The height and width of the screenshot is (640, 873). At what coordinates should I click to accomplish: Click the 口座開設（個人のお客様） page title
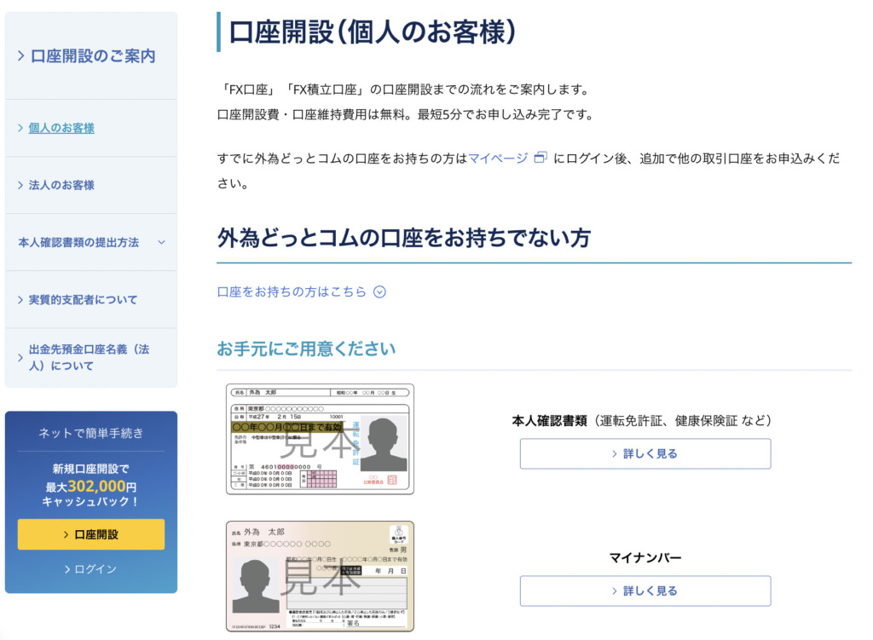click(x=373, y=32)
